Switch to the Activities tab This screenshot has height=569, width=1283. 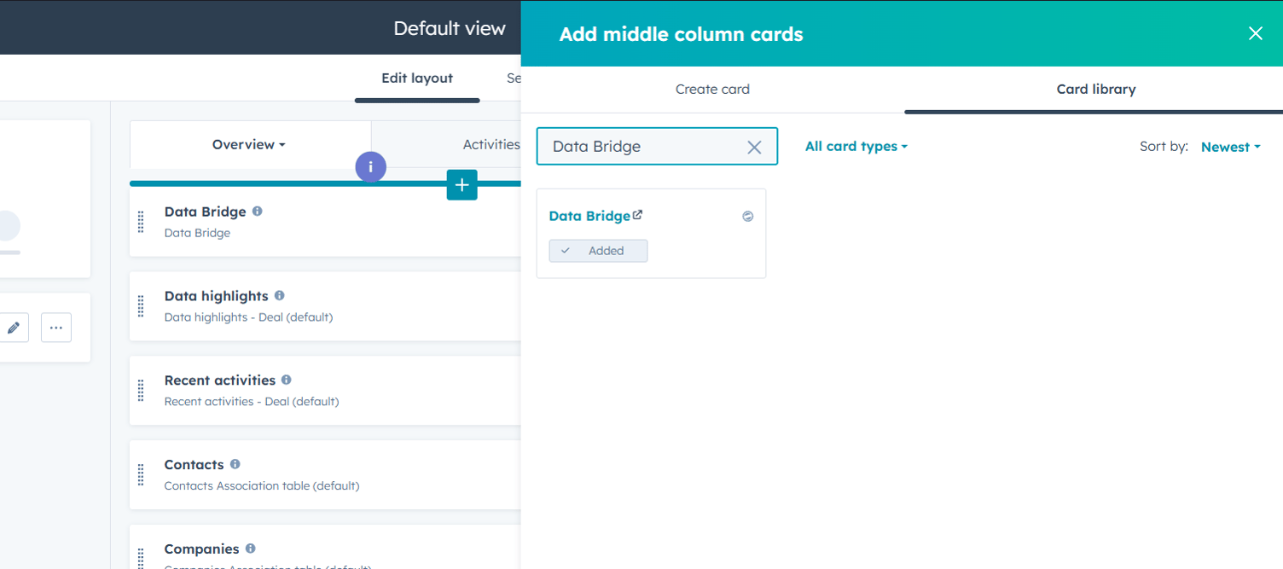491,145
